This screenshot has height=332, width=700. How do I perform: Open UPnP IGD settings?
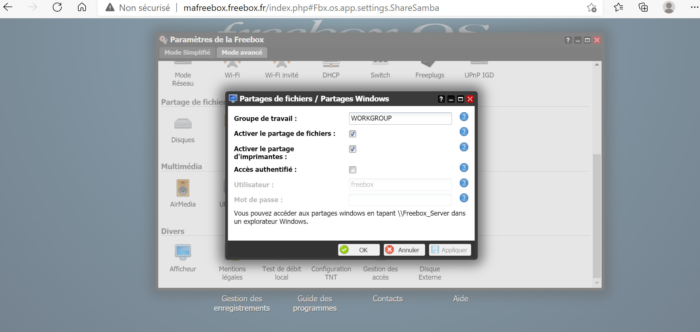(x=479, y=75)
